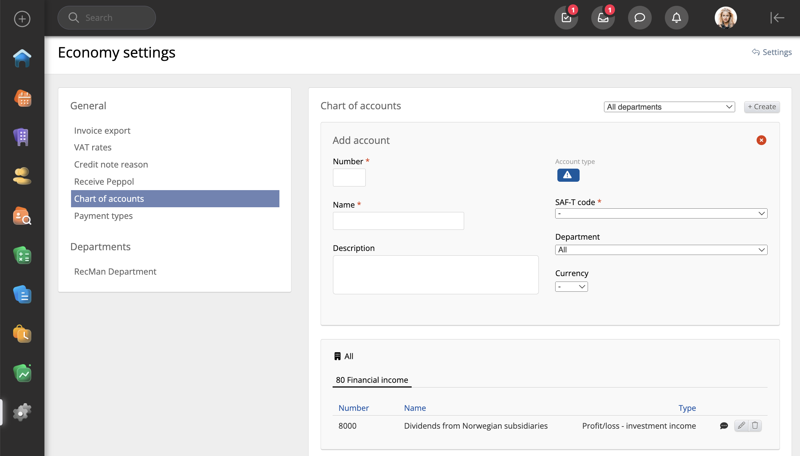Click the + Create button
This screenshot has height=456, width=800.
tap(762, 107)
